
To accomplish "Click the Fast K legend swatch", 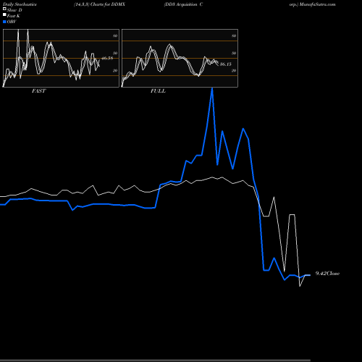I will point(4,14).
